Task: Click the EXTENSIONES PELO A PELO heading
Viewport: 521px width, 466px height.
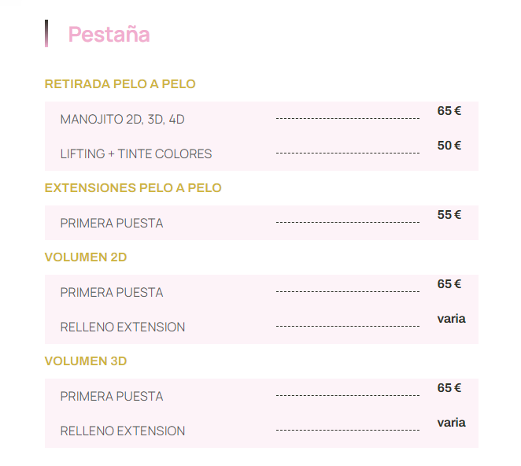Action: point(133,188)
